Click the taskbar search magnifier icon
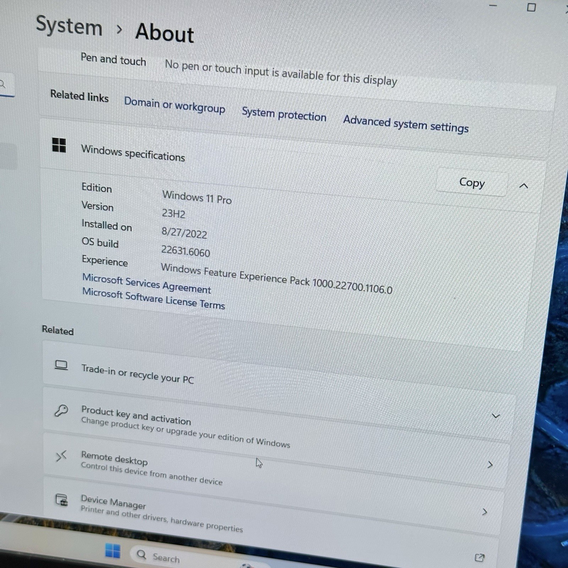The height and width of the screenshot is (568, 568). pos(141,554)
